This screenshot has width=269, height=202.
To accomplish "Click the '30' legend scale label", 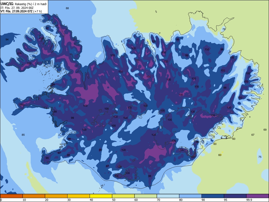I will (x=69, y=200).
